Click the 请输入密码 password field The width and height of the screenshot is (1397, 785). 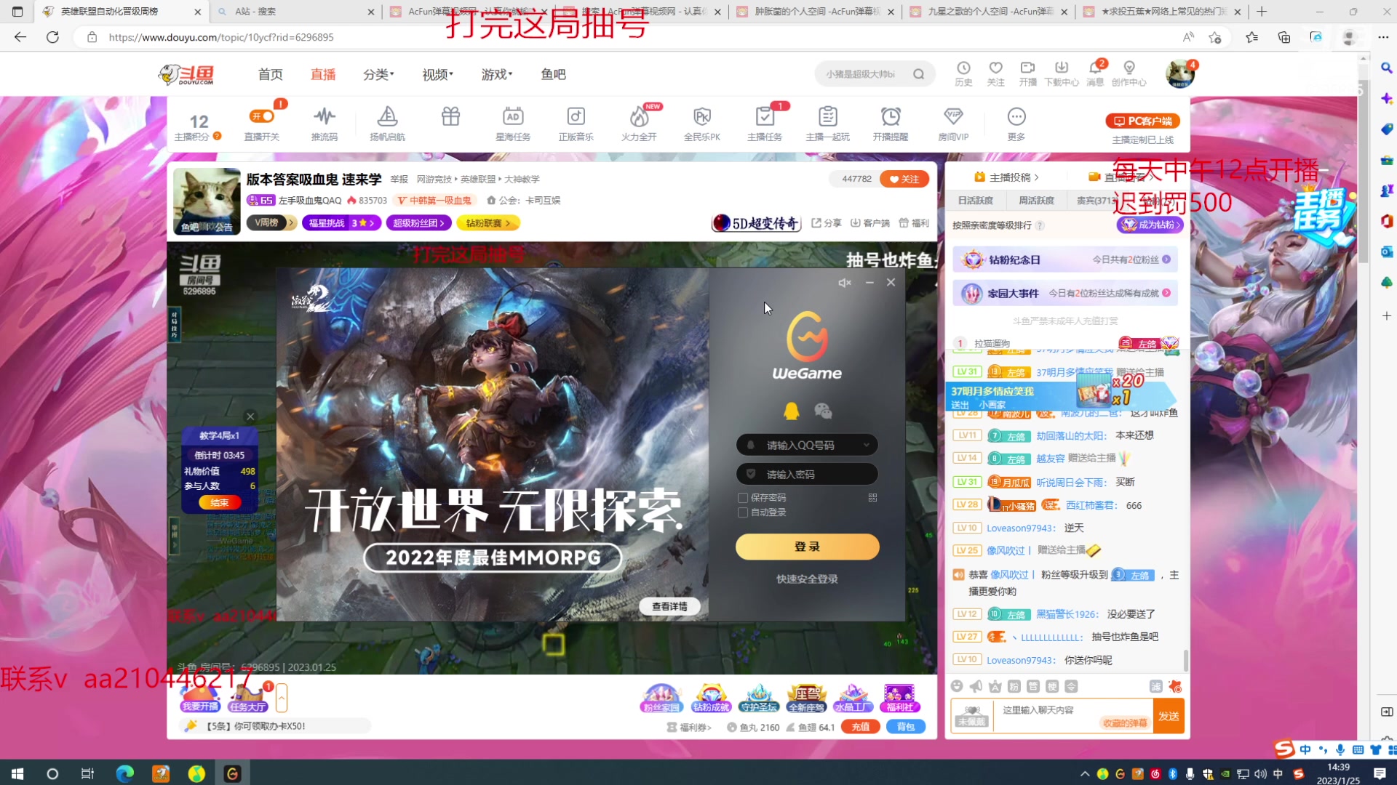pos(807,474)
